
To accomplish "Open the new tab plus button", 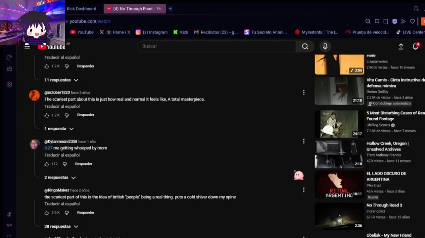I will coord(170,9).
